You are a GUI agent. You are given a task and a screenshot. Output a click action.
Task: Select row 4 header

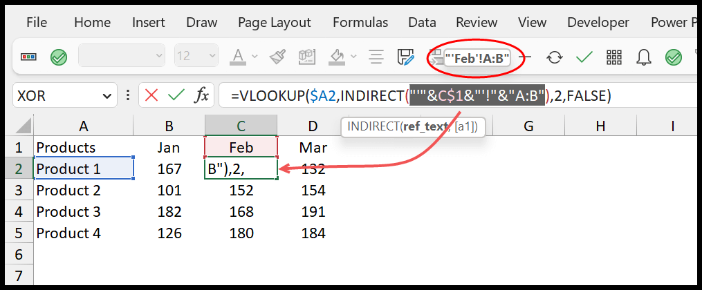pyautogui.click(x=19, y=212)
